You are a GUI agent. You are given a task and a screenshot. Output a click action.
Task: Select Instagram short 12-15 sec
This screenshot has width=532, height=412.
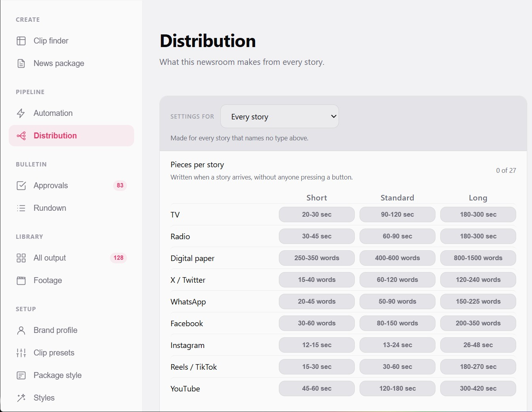coord(317,345)
